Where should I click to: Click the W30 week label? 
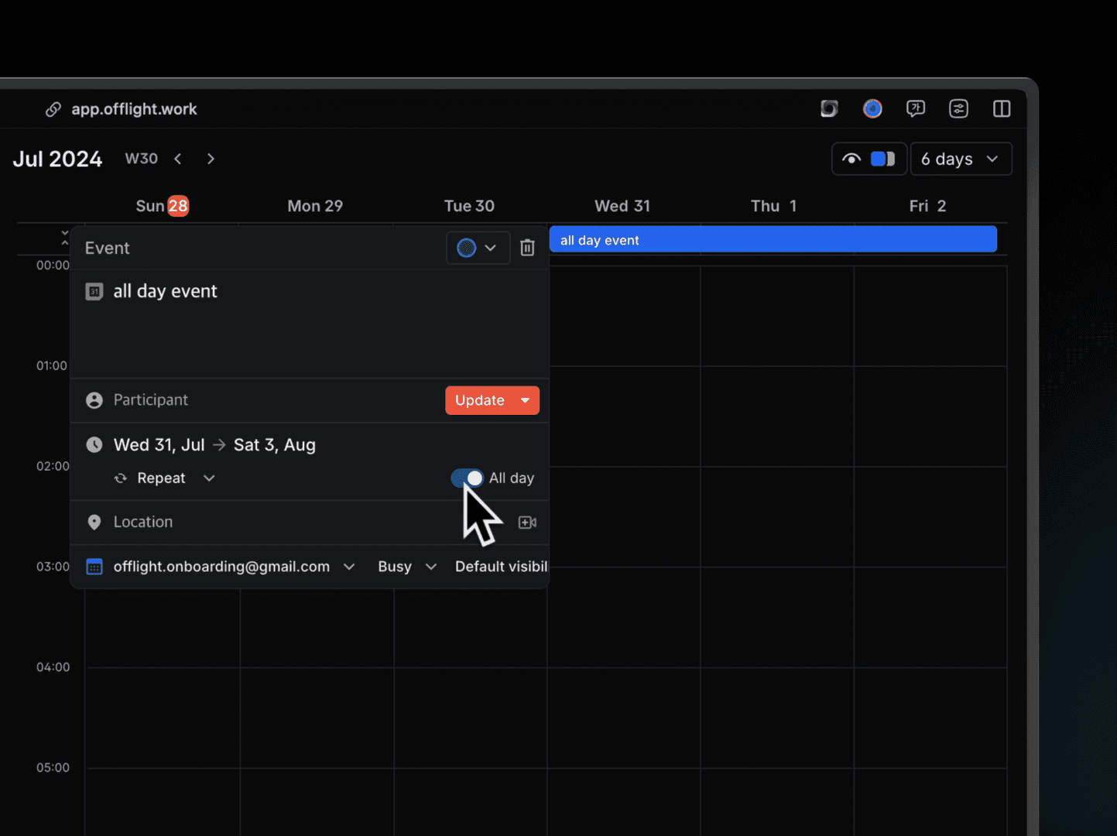142,159
